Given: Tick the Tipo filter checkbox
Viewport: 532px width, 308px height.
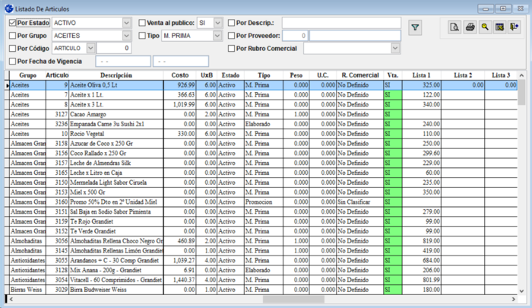Looking at the screenshot, I should tap(142, 36).
